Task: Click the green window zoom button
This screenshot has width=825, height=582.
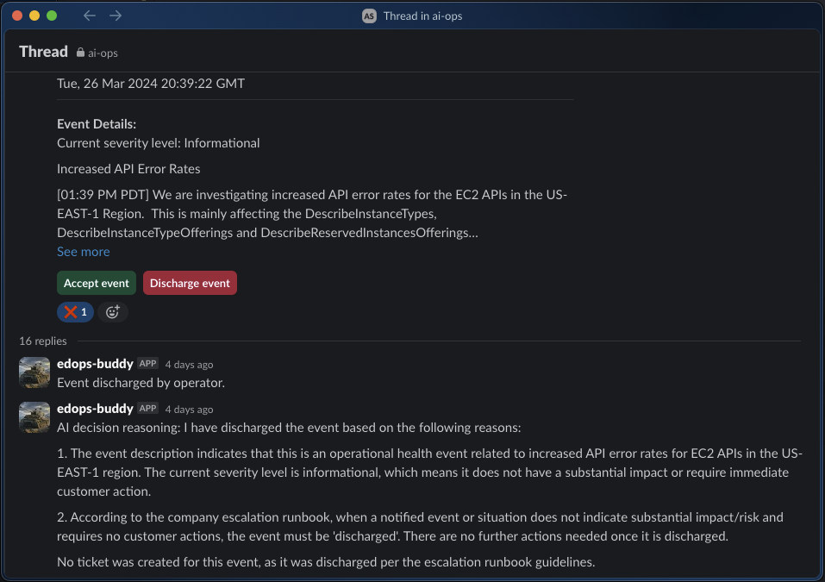Action: point(52,16)
